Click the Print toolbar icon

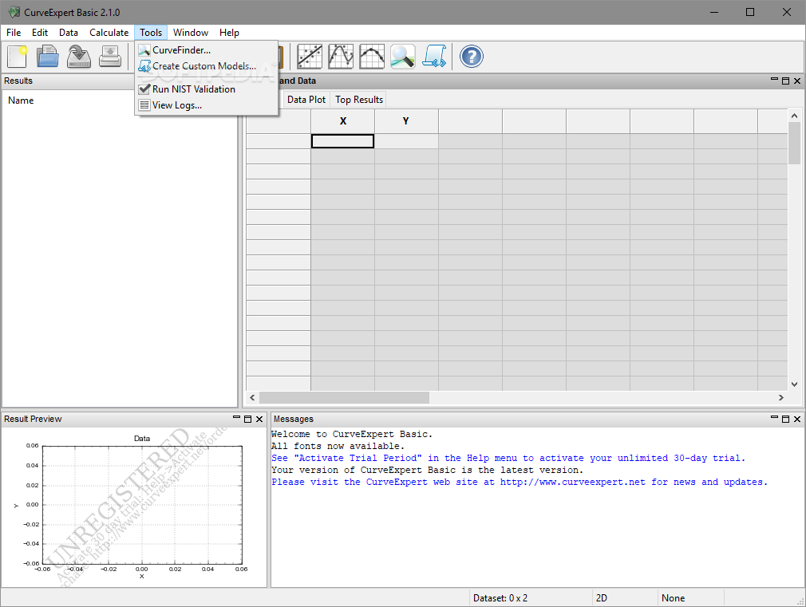coord(110,57)
